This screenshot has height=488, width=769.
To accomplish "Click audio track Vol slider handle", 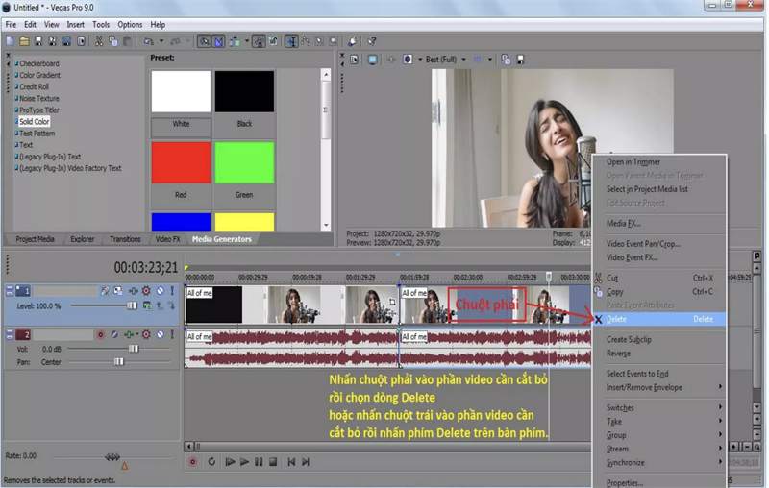I will click(x=134, y=349).
